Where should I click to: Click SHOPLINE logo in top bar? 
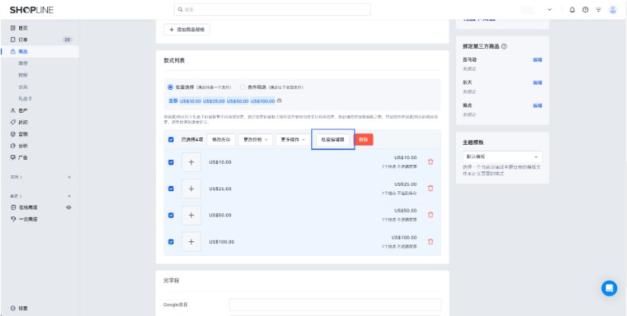31,10
